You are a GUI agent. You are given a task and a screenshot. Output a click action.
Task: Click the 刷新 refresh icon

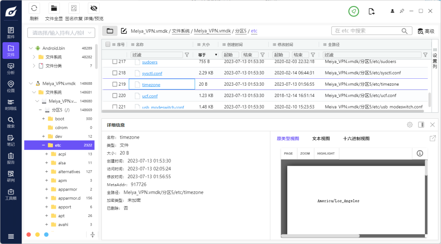34,8
